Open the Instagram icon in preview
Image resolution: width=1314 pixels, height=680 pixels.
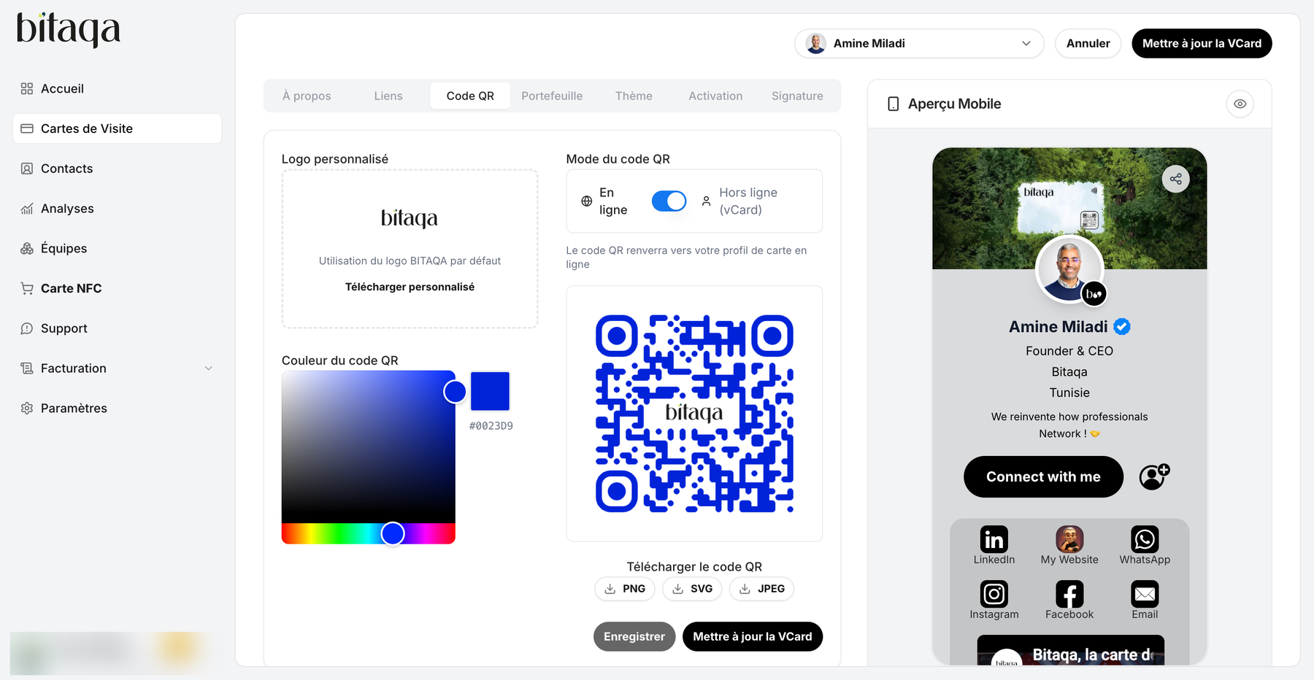(x=994, y=594)
